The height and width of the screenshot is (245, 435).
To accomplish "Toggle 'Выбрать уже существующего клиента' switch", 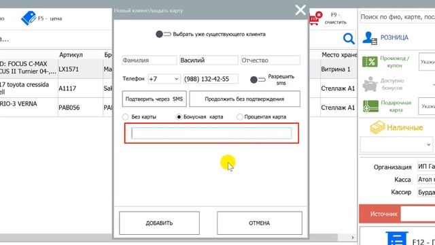I will (x=163, y=34).
